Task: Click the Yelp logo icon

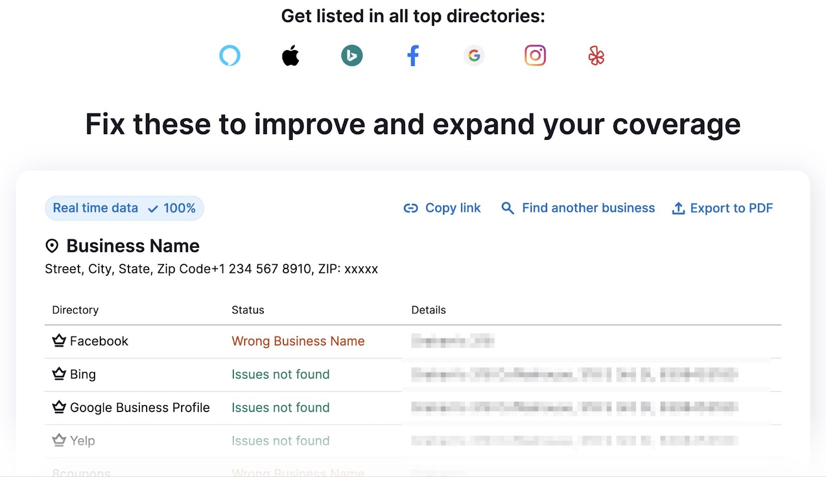Action: pyautogui.click(x=595, y=55)
